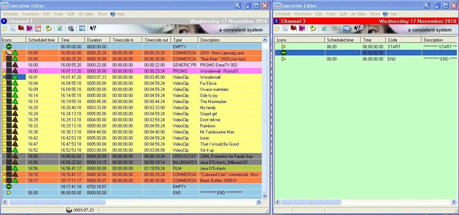Click the green-arrow folder icon in Channel 1 toolbar
The image size is (459, 215).
(49, 29)
